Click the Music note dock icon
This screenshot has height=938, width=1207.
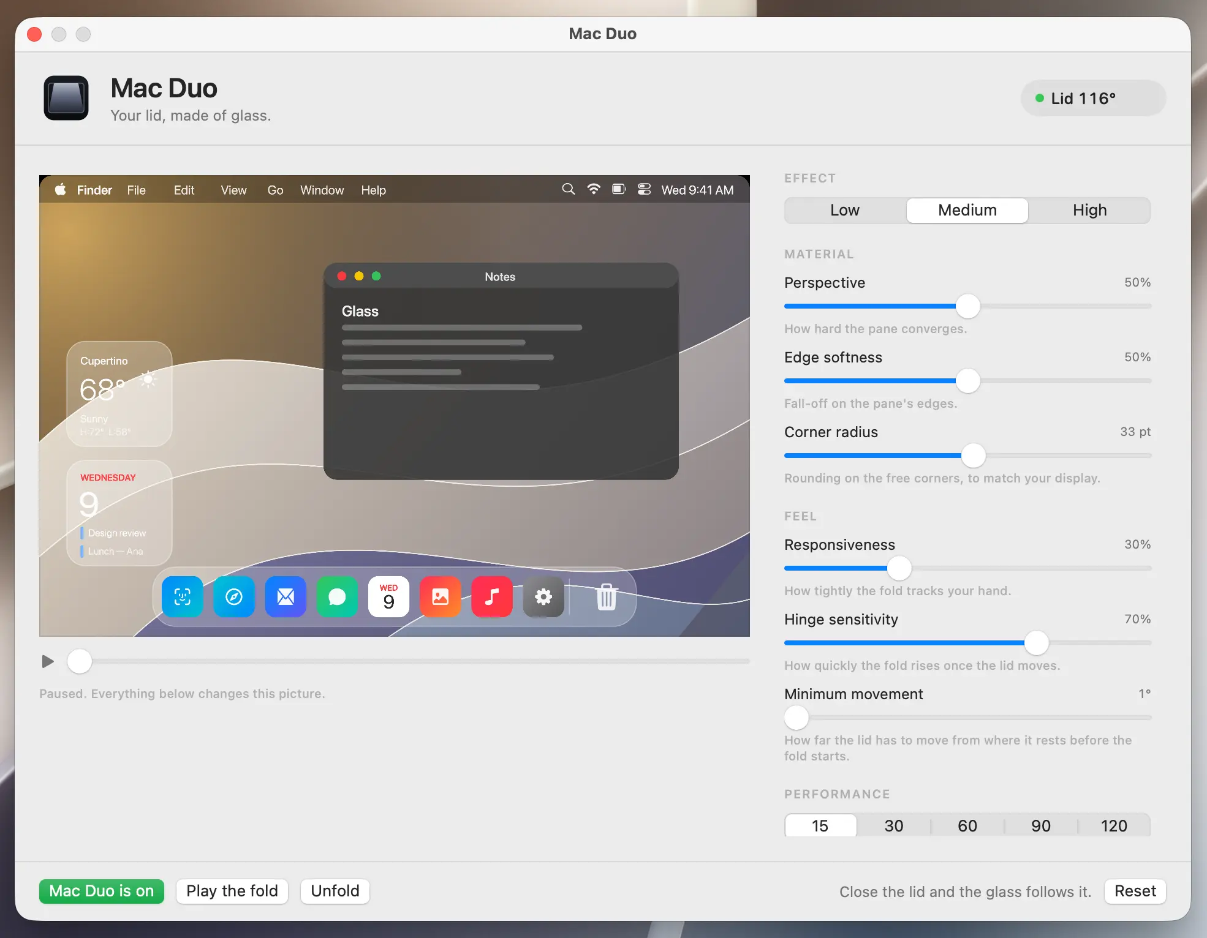pyautogui.click(x=492, y=596)
